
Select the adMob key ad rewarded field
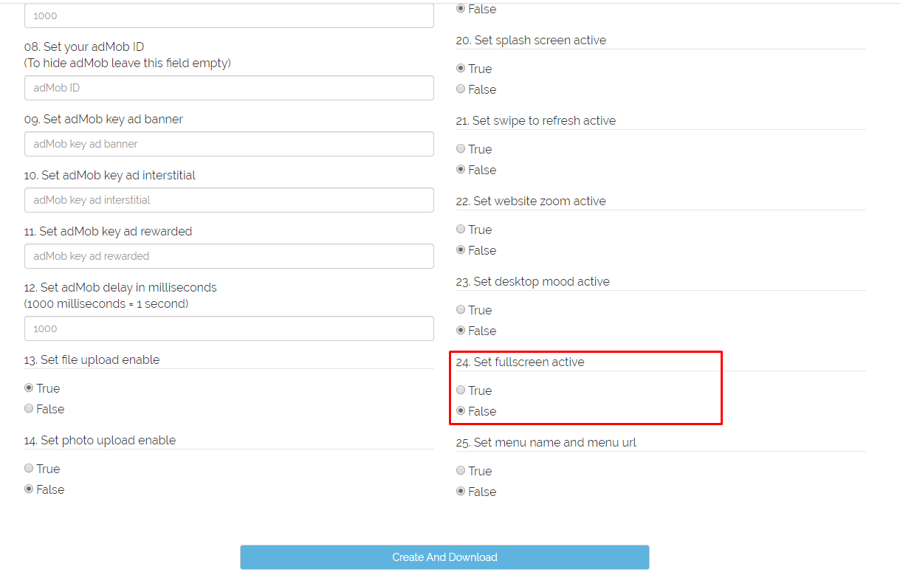[x=229, y=256]
